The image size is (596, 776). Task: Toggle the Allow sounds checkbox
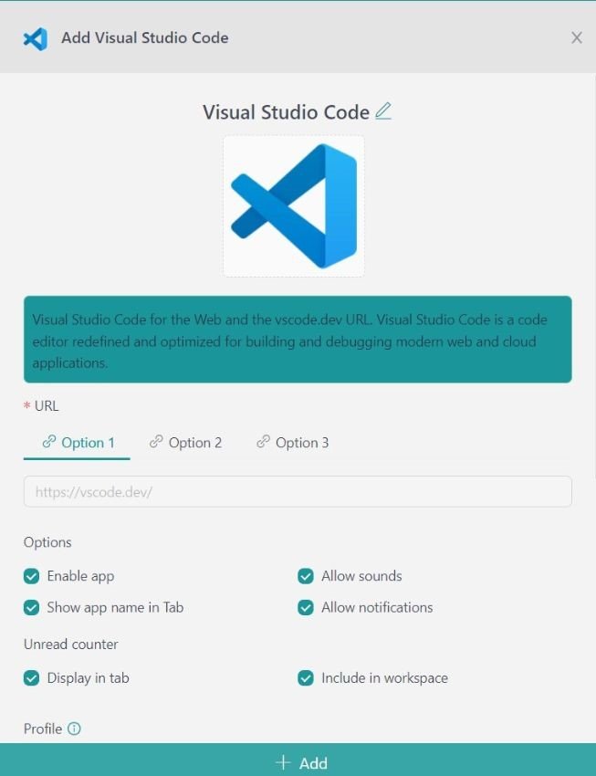pos(306,576)
